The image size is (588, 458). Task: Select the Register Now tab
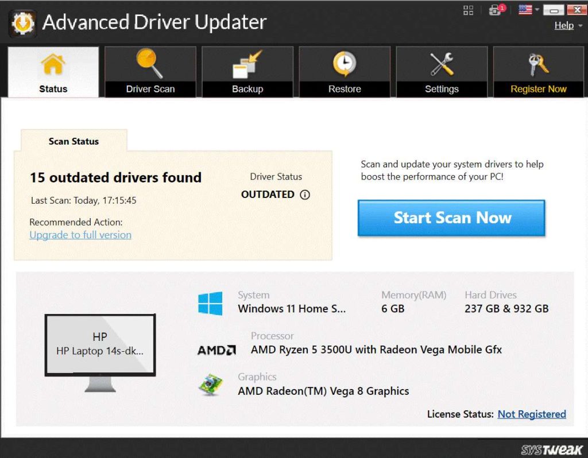pos(539,72)
